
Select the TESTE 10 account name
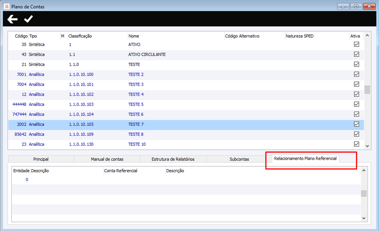click(x=137, y=144)
